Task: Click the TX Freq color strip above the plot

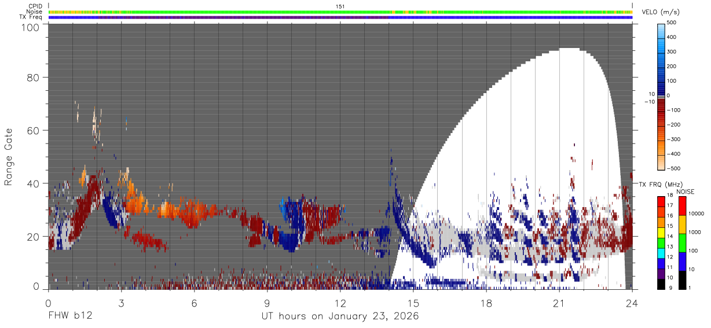Action: (340, 17)
